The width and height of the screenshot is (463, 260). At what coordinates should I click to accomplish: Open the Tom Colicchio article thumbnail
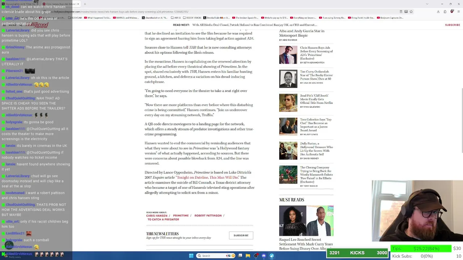288,126
